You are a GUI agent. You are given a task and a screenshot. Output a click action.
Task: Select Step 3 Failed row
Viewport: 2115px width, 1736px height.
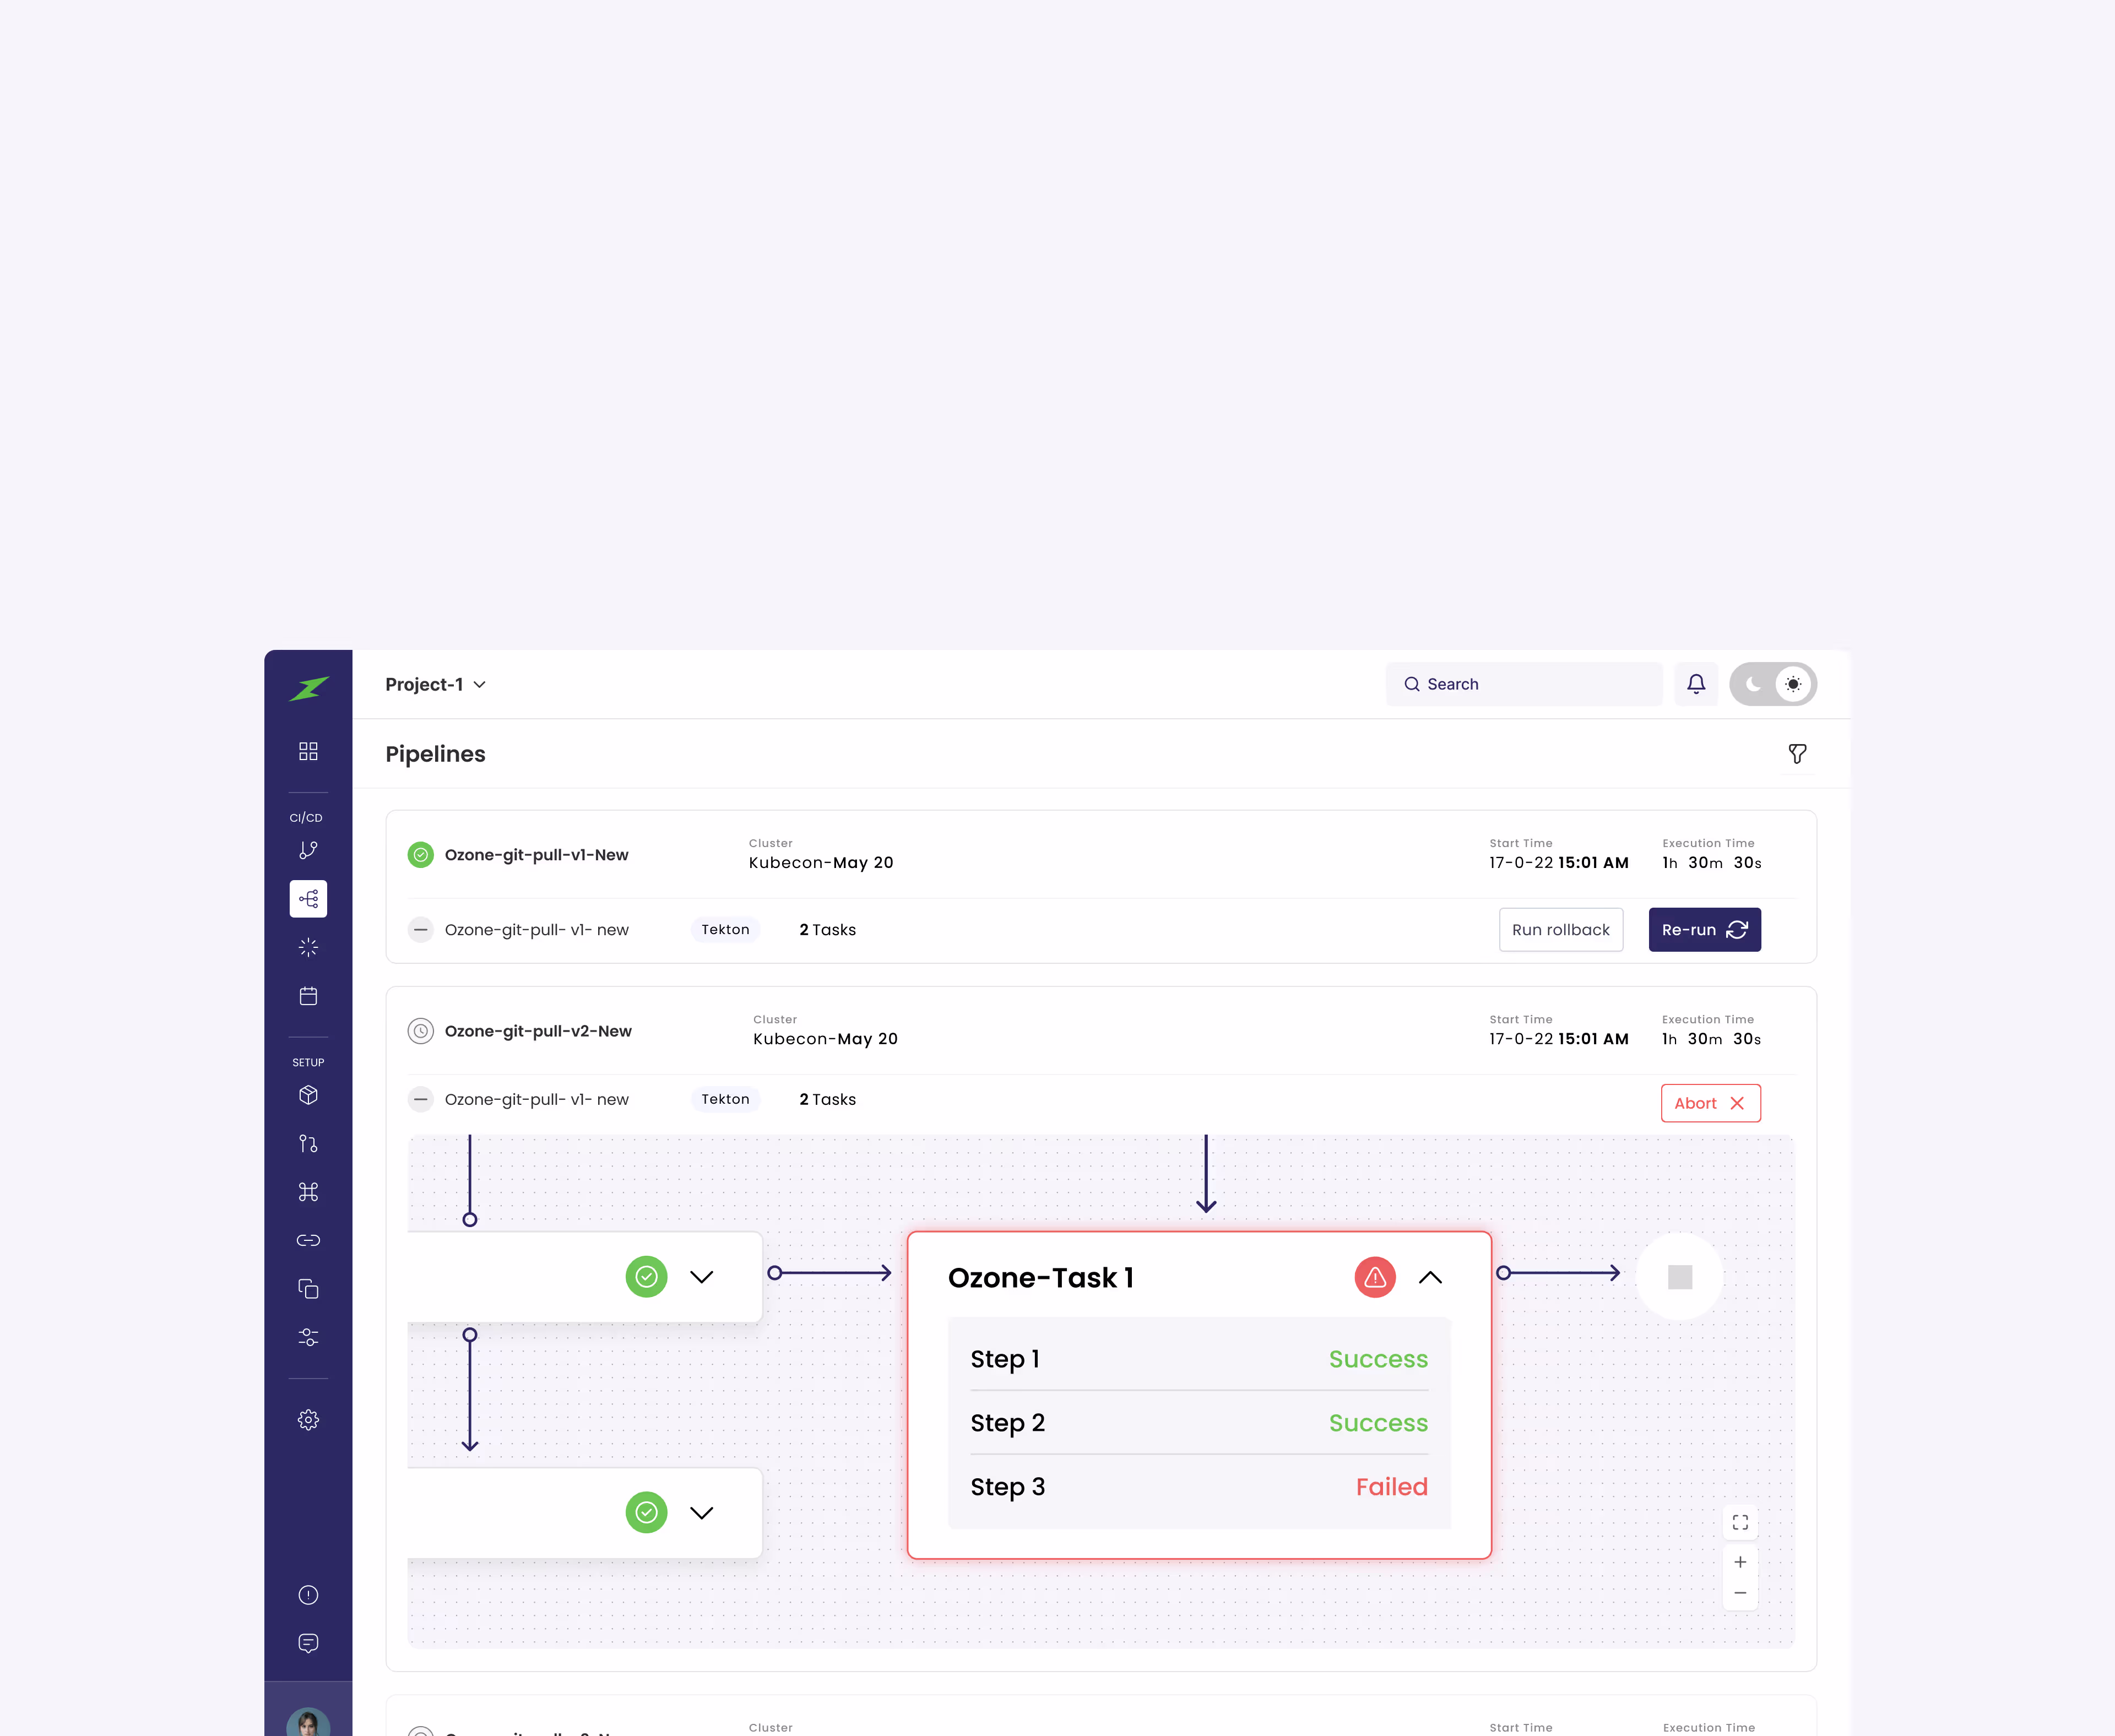1198,1487
